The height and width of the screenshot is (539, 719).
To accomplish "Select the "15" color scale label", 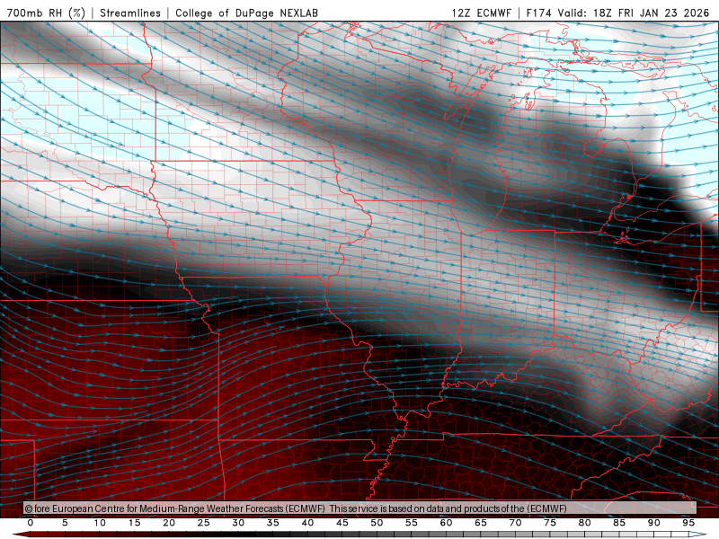I will point(134,523).
